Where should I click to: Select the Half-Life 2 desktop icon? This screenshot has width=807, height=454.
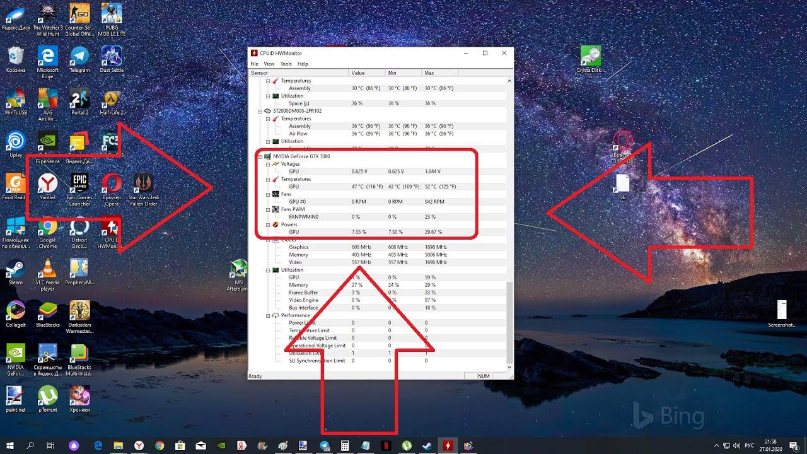pos(112,102)
